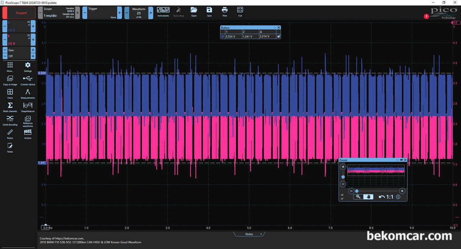Increase channel B input range

pos(33,40)
